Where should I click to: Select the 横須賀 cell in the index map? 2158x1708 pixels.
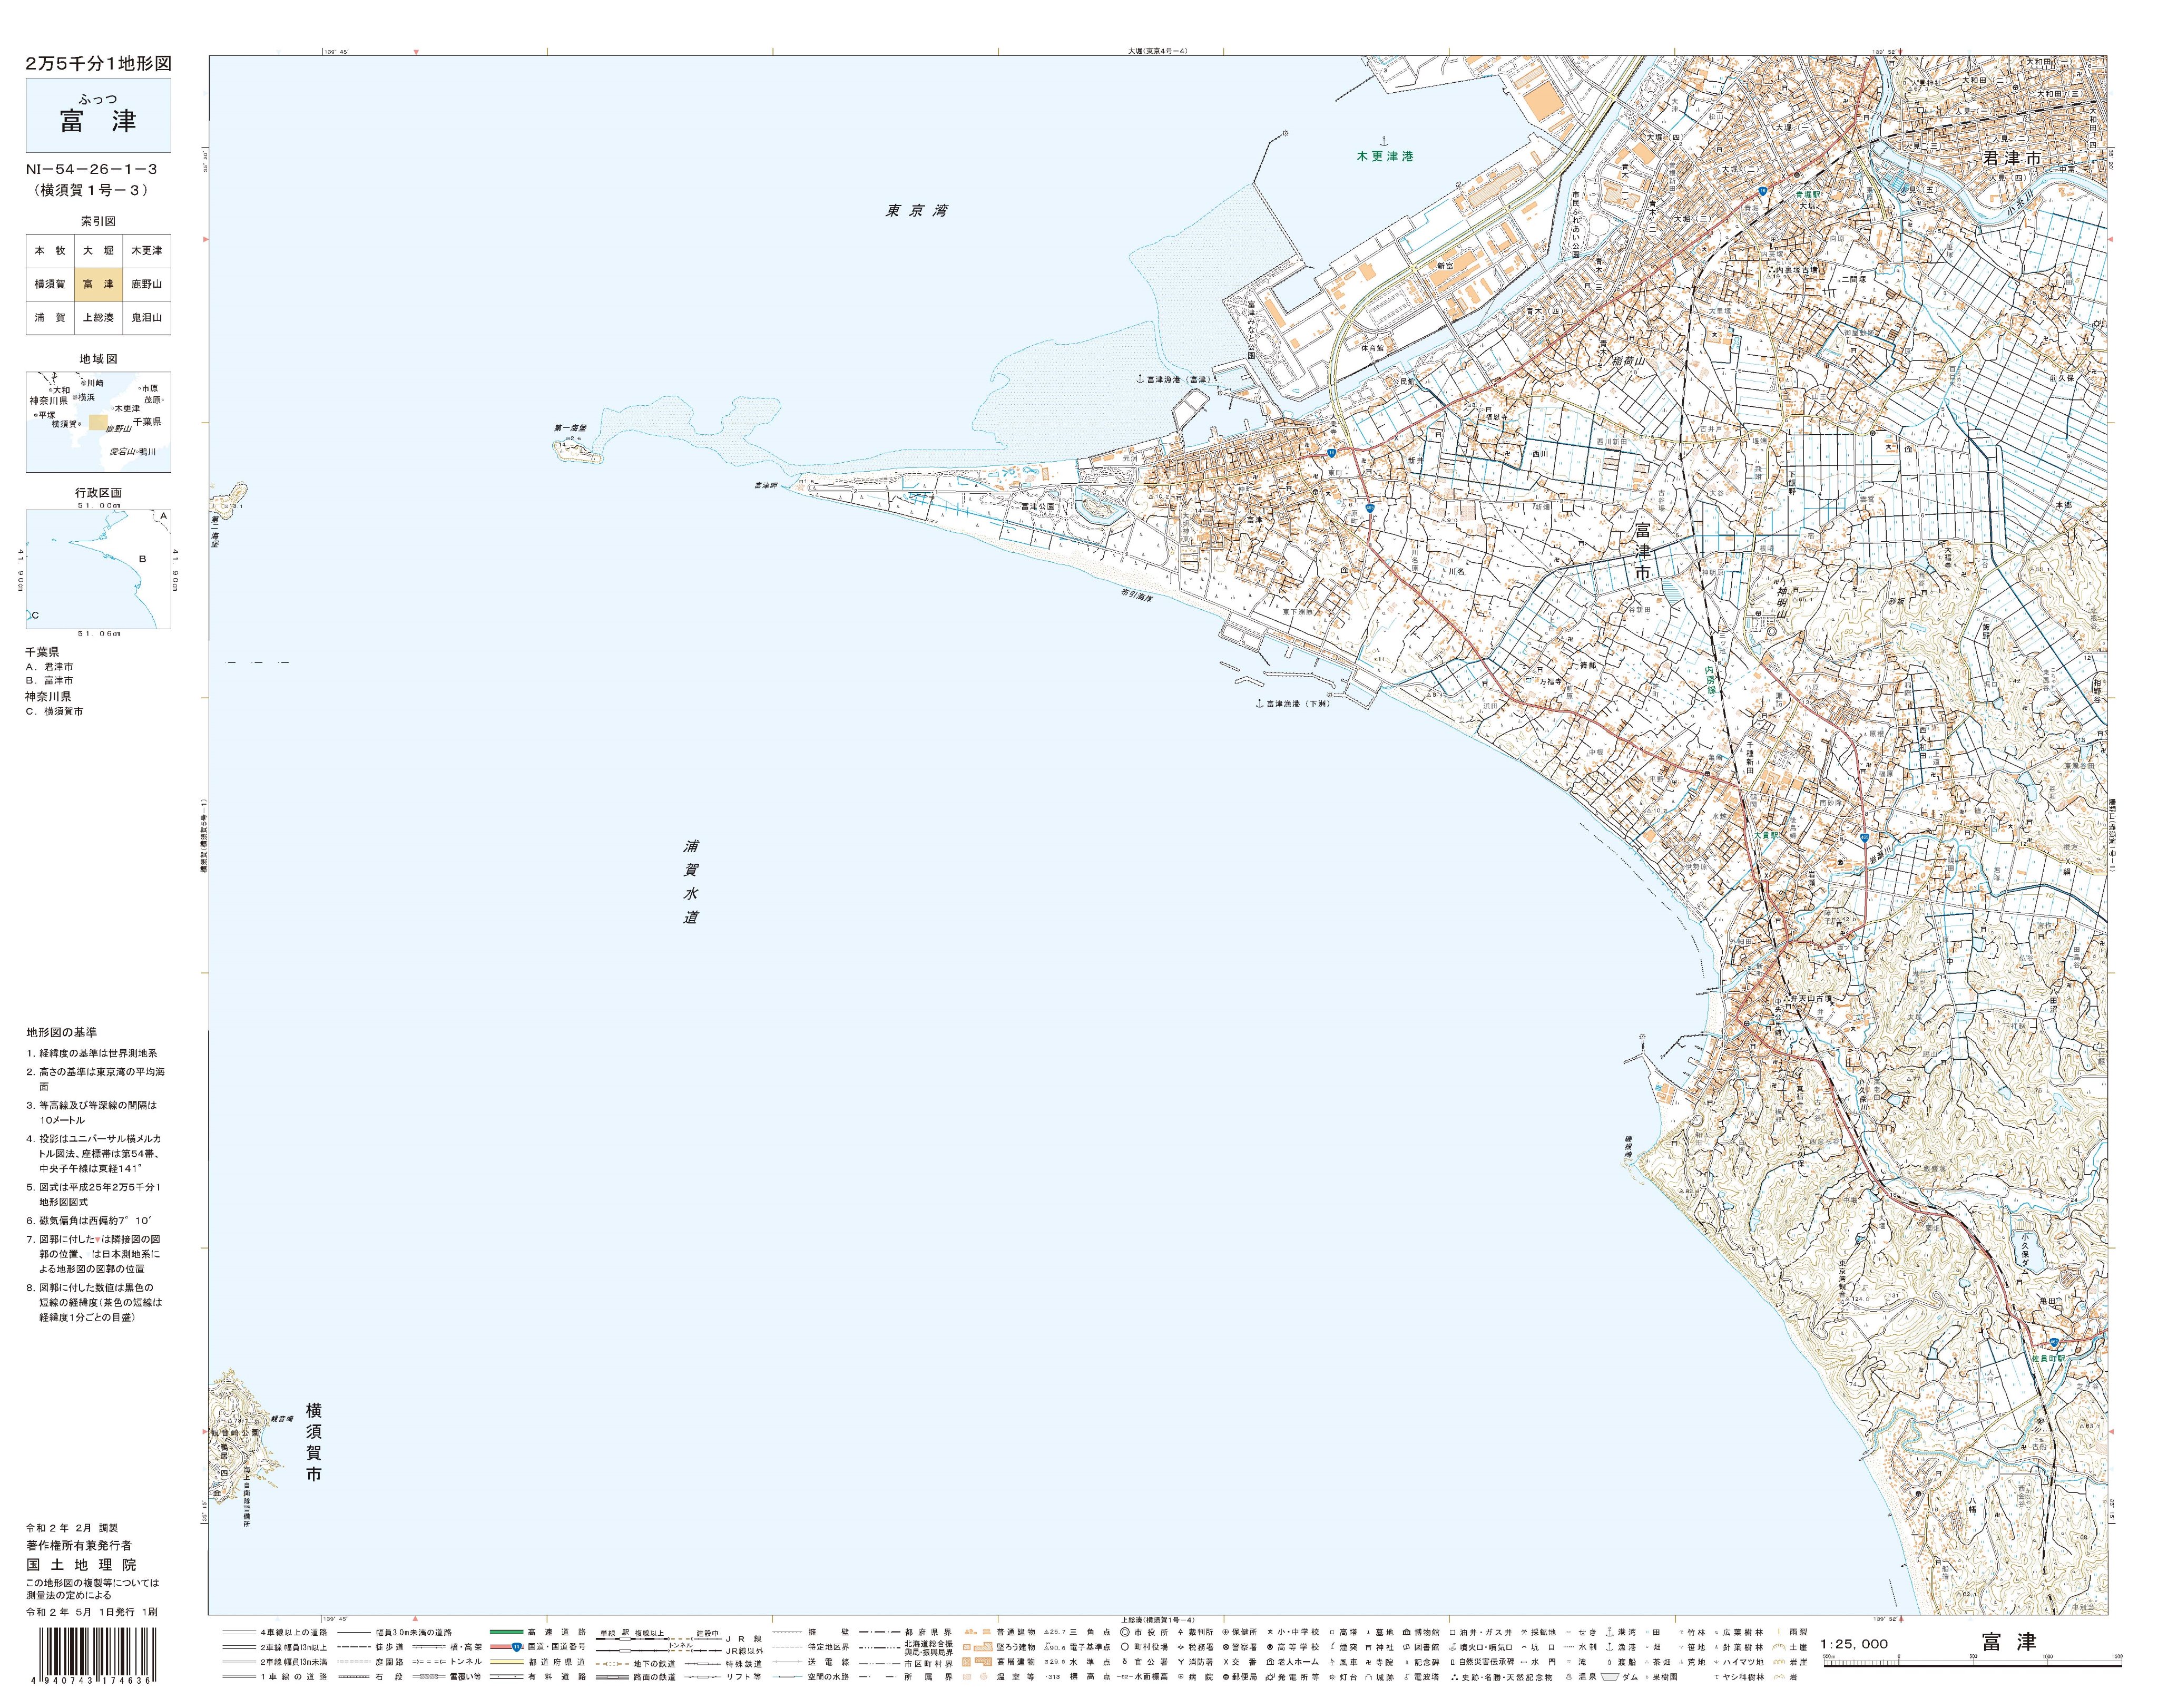tap(50, 284)
